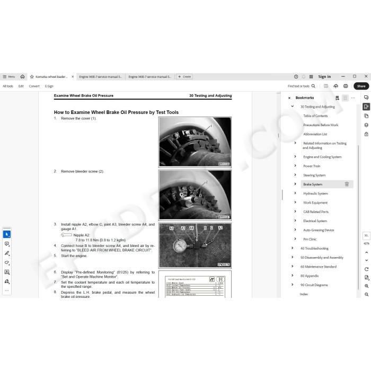Print the document with printer icon
This screenshot has height=371, width=371.
click(x=346, y=86)
